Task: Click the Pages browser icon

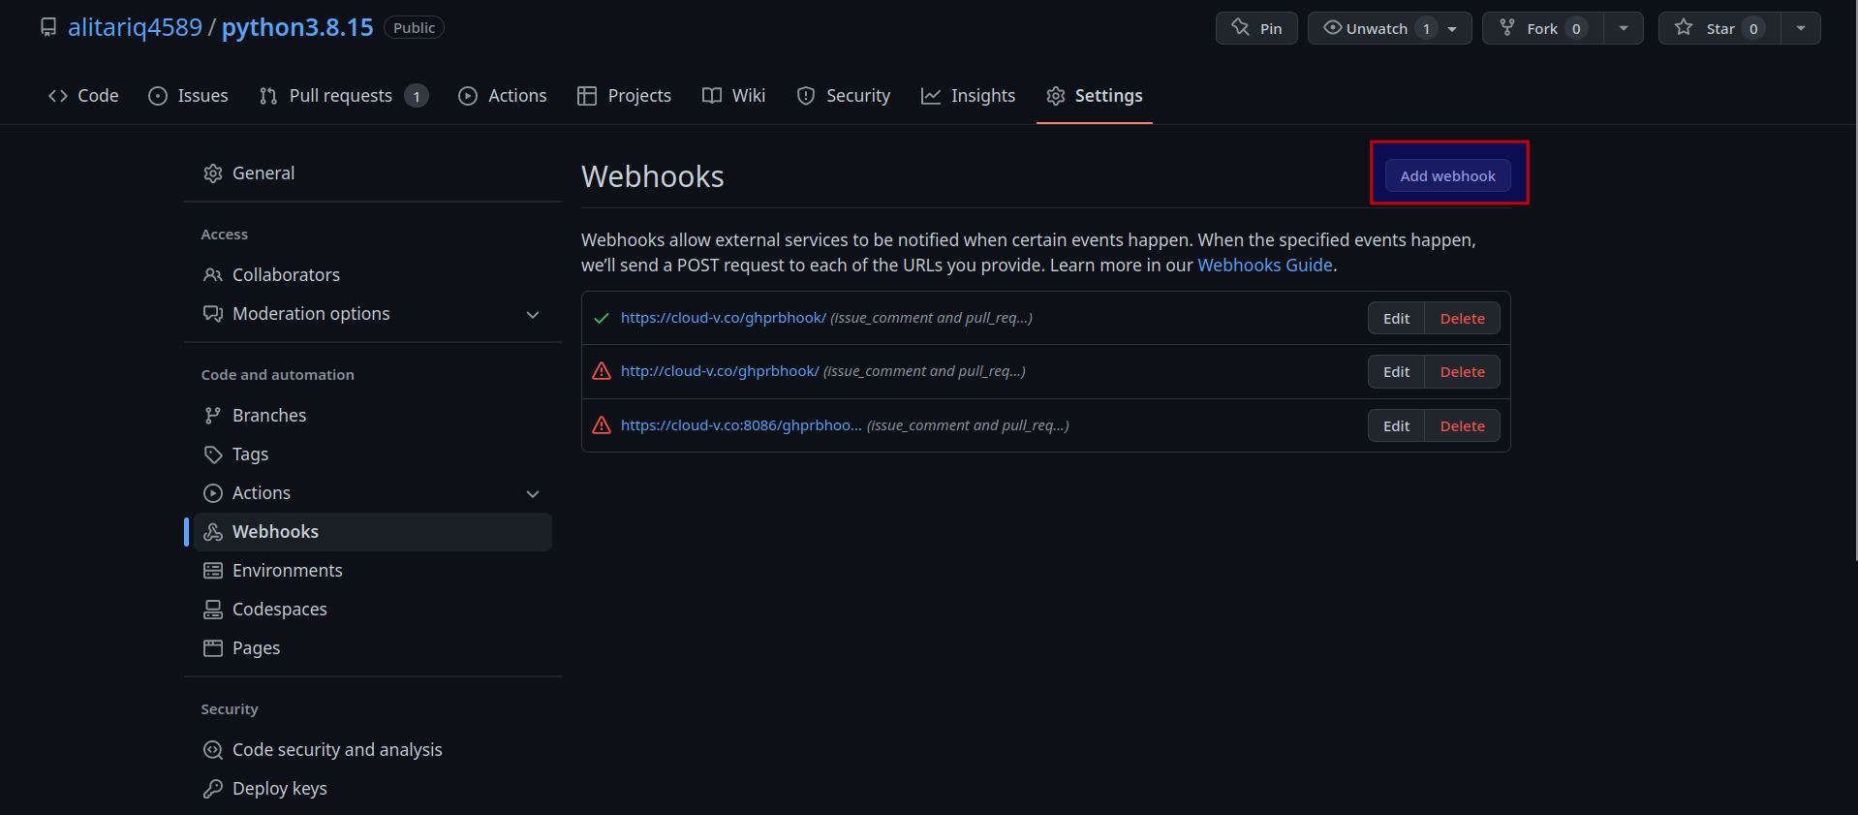Action: (x=213, y=648)
